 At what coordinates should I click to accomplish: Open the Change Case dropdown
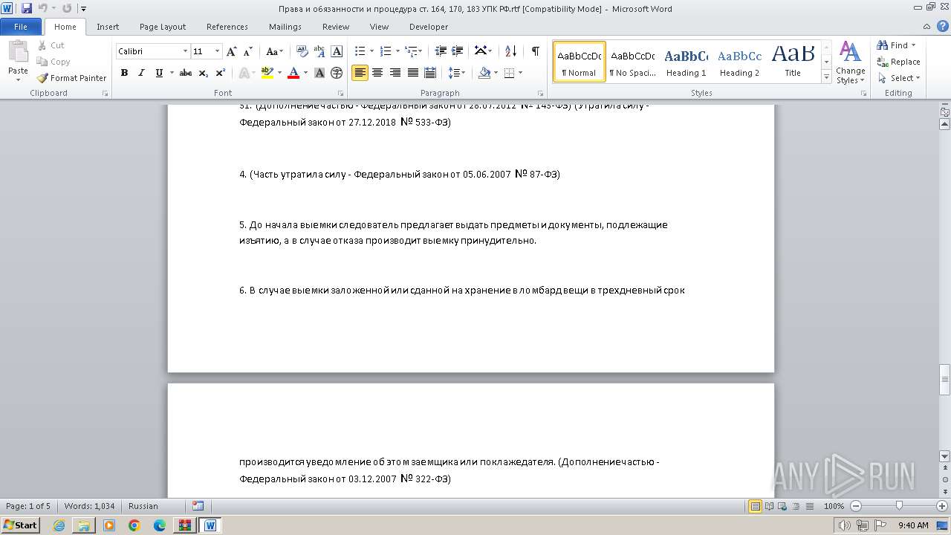click(274, 51)
